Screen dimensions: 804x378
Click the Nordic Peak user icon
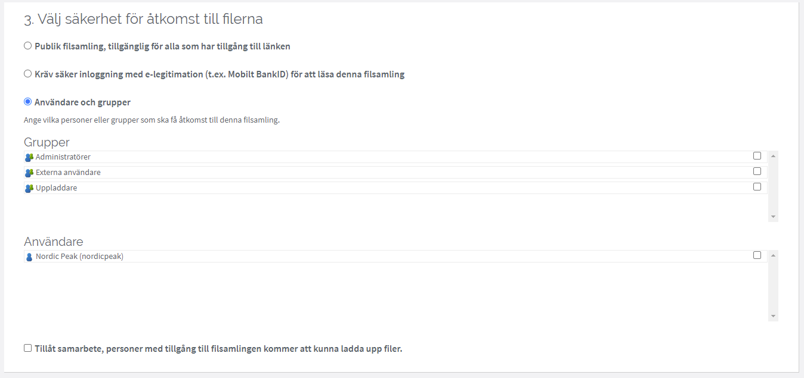tap(29, 257)
